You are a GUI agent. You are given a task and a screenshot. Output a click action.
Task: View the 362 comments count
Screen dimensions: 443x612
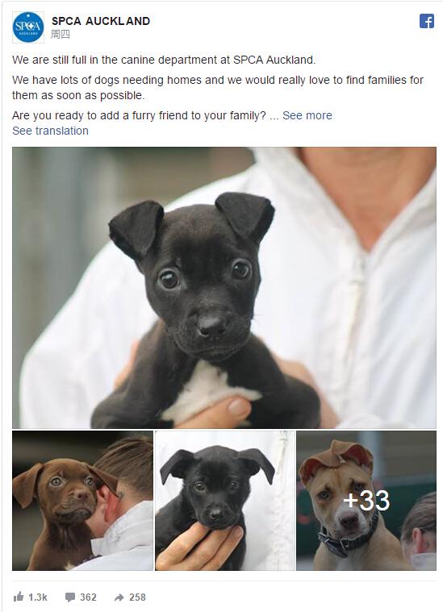(x=88, y=597)
